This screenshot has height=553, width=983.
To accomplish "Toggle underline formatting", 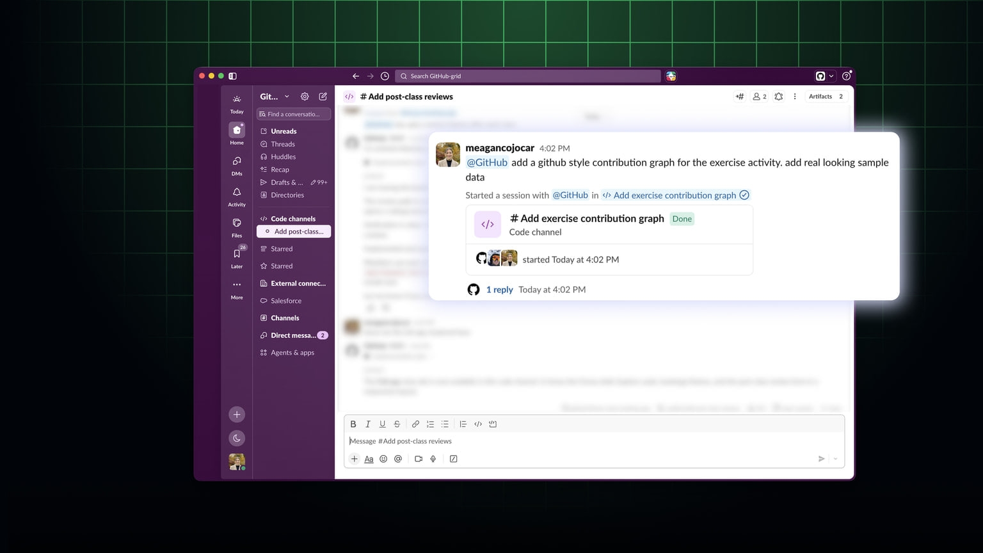I will tap(382, 424).
